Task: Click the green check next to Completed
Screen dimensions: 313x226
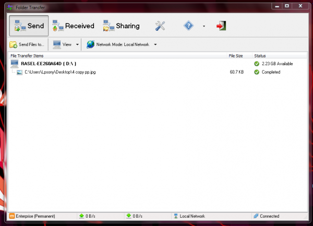Action: point(257,72)
